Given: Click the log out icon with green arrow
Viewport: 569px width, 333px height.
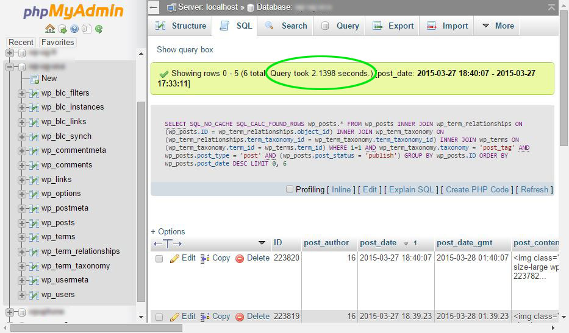Looking at the screenshot, I should (x=63, y=29).
